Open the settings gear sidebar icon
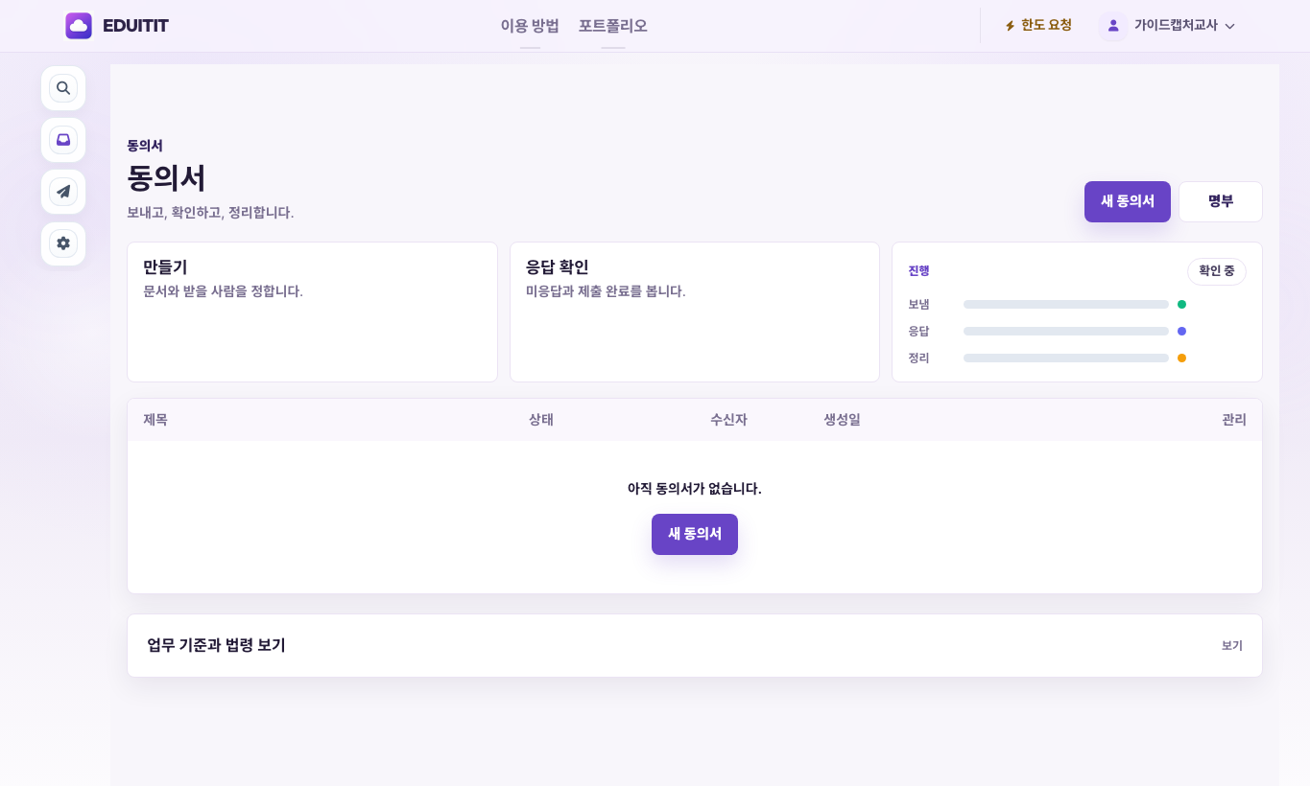The width and height of the screenshot is (1310, 786). [x=63, y=243]
